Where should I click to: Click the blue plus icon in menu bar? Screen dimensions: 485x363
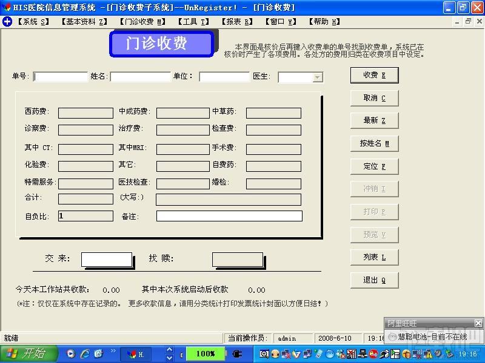[7, 21]
